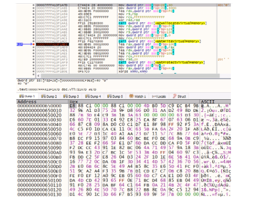Select call NtWriteVirtualMemory instruction
The image size is (278, 201).
point(160,41)
